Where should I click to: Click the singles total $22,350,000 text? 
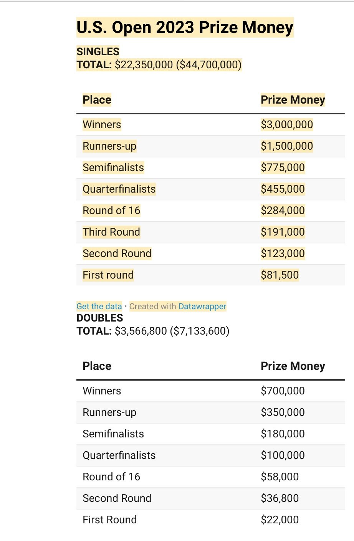144,64
